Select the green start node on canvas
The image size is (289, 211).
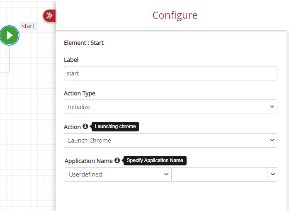tap(10, 35)
